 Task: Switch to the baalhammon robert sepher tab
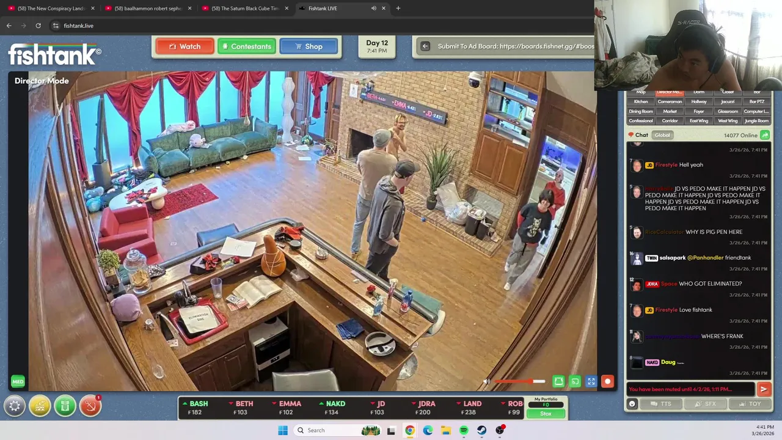(x=148, y=9)
